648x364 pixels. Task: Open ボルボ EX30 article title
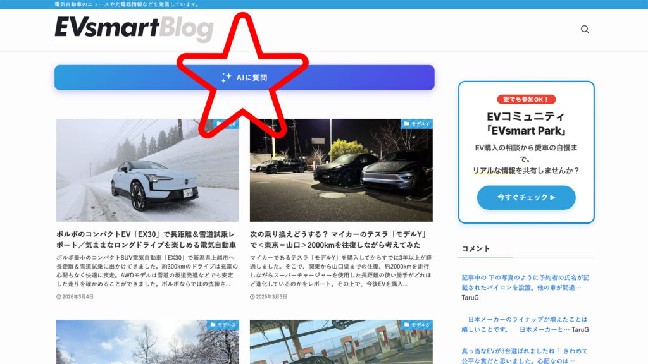pyautogui.click(x=146, y=238)
